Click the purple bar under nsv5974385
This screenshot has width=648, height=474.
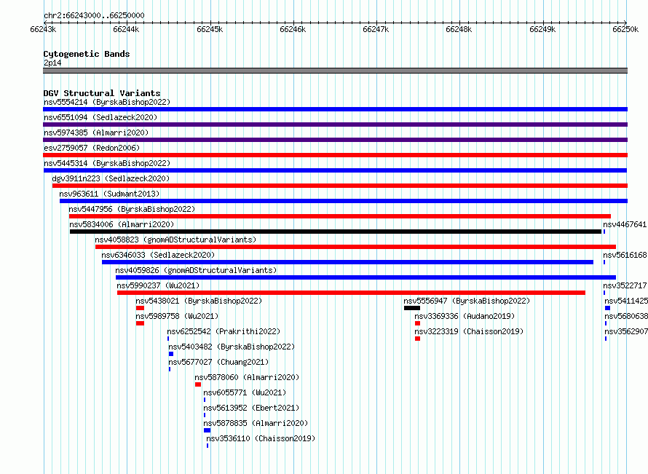335,140
